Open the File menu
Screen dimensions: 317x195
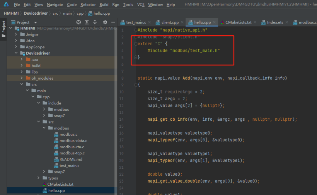[x=17, y=5]
